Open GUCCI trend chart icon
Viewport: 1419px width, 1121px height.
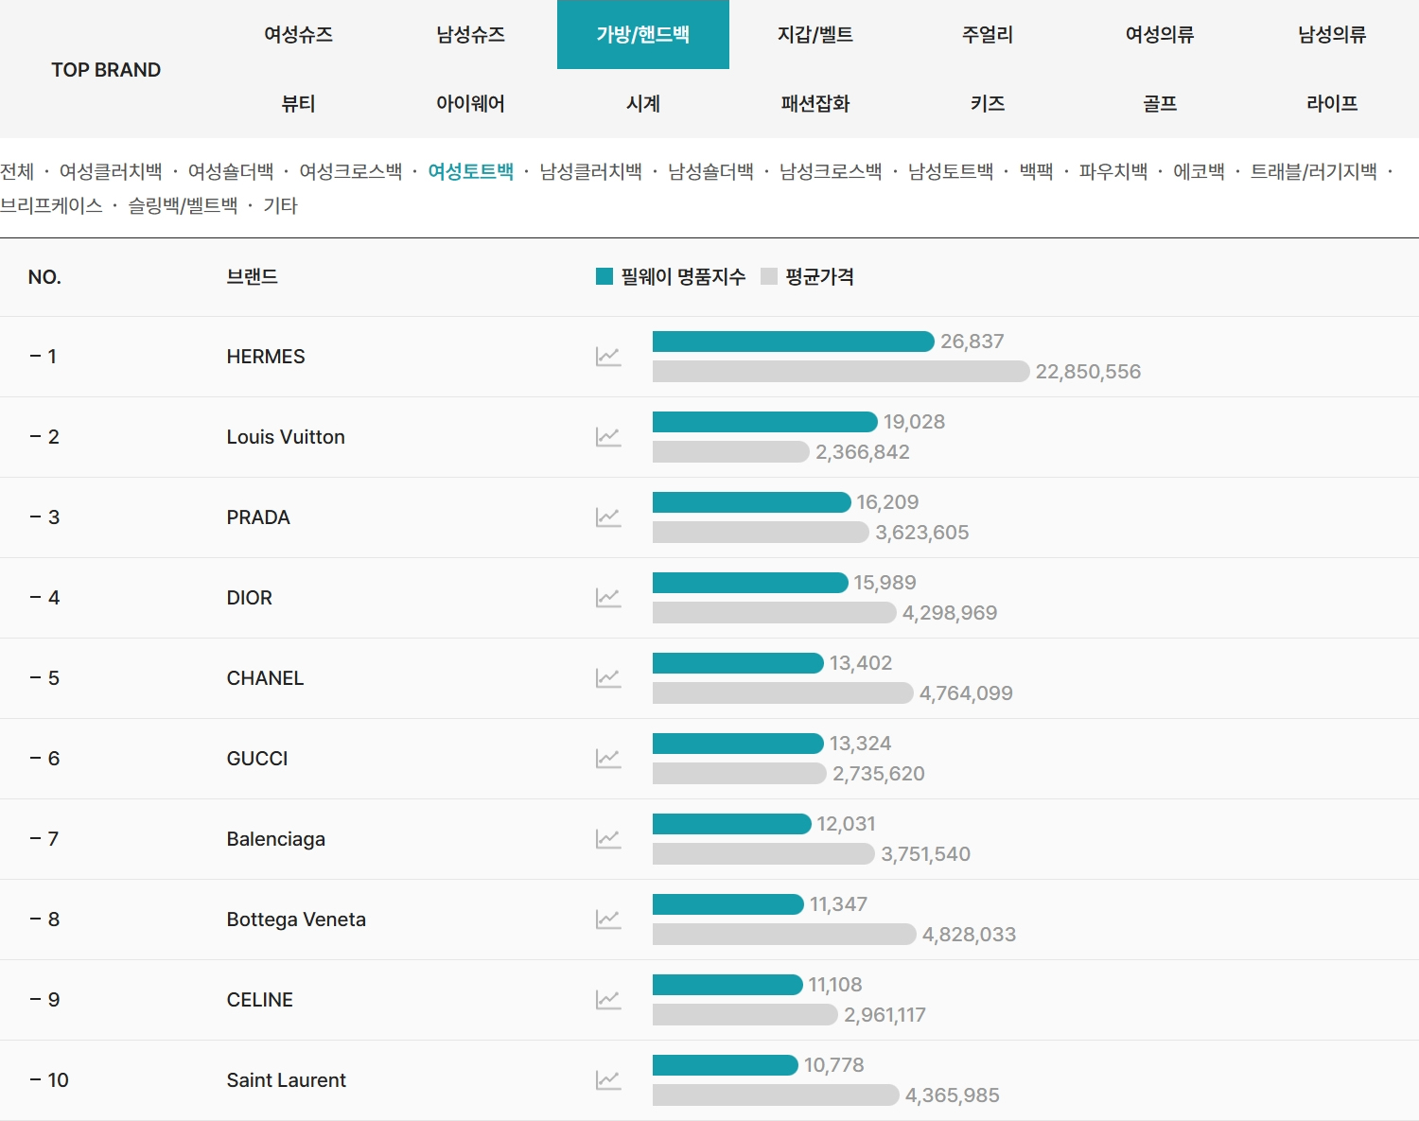(608, 759)
